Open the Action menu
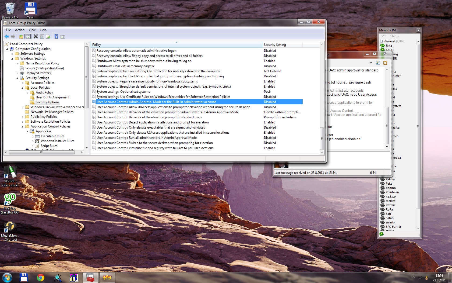The height and width of the screenshot is (283, 452). (x=20, y=30)
